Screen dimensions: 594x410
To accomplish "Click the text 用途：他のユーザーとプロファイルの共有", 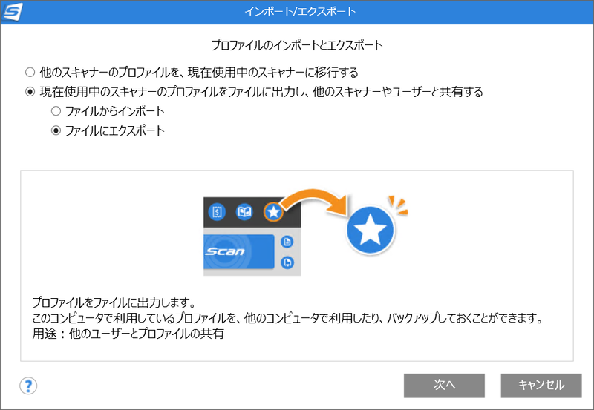I will 128,334.
